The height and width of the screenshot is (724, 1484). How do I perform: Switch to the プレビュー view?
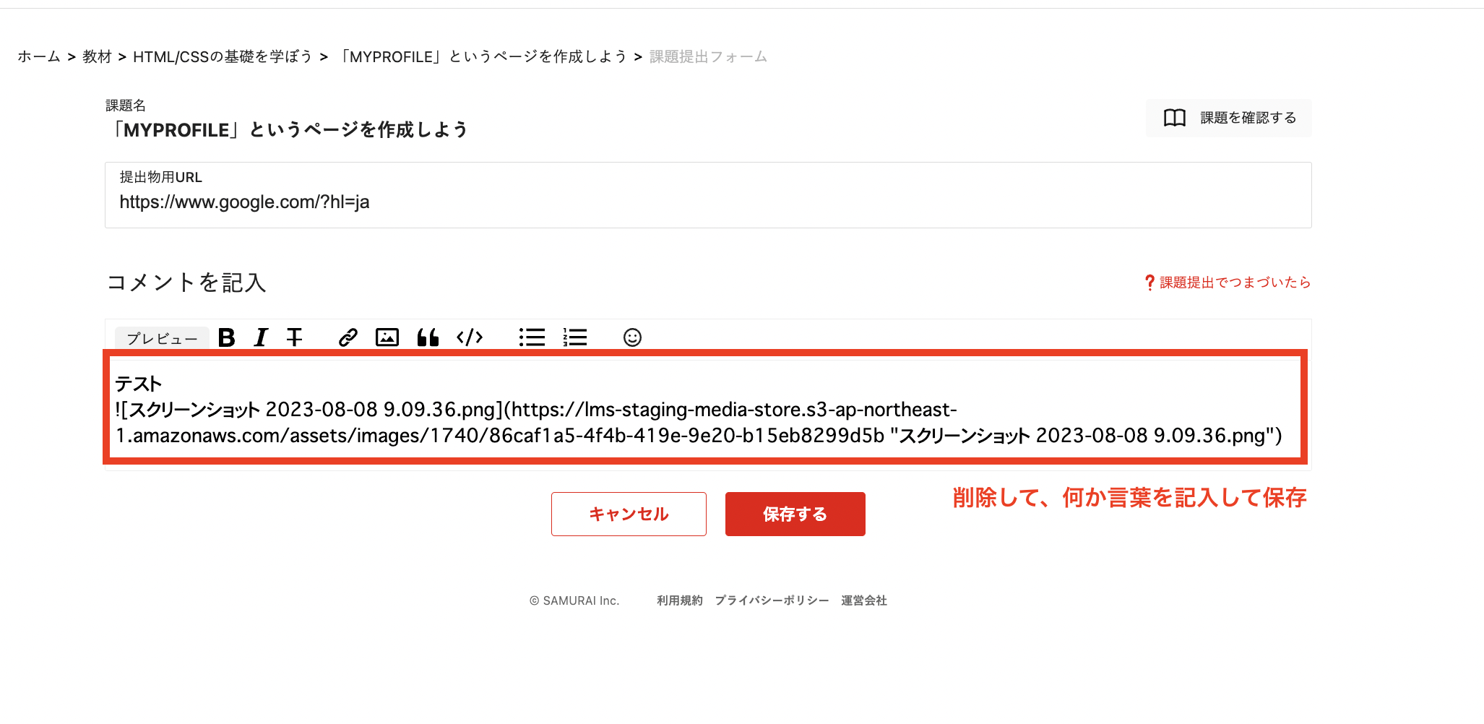click(161, 337)
